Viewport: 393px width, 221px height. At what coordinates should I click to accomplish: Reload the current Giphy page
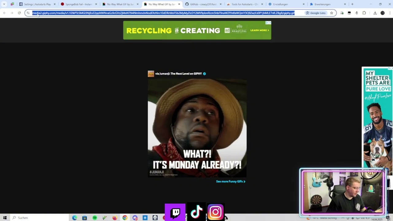click(x=19, y=13)
